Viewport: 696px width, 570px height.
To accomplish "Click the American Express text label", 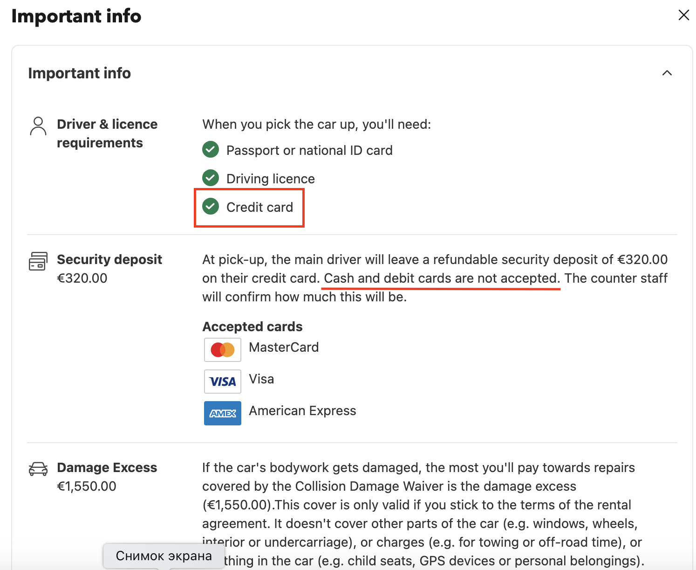I will click(302, 410).
